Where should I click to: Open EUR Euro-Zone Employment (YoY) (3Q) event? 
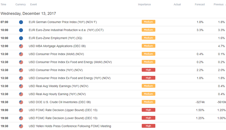click(56, 38)
